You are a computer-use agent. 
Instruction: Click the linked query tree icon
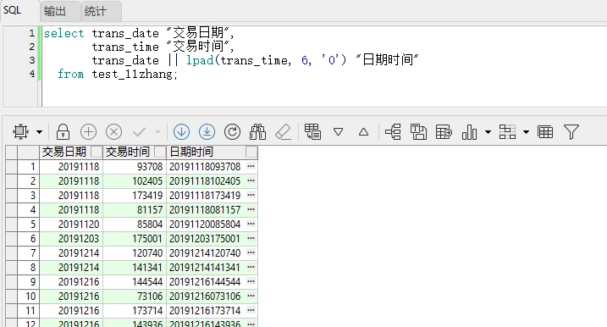coord(393,131)
